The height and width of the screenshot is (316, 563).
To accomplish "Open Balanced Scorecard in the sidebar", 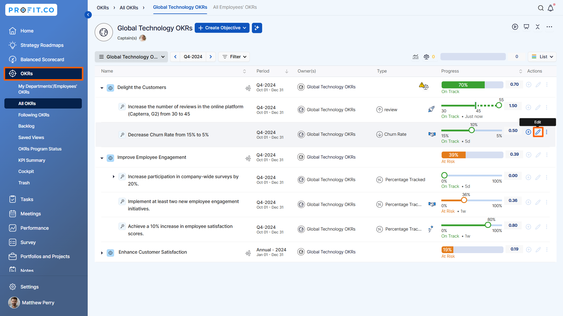I will pos(42,59).
